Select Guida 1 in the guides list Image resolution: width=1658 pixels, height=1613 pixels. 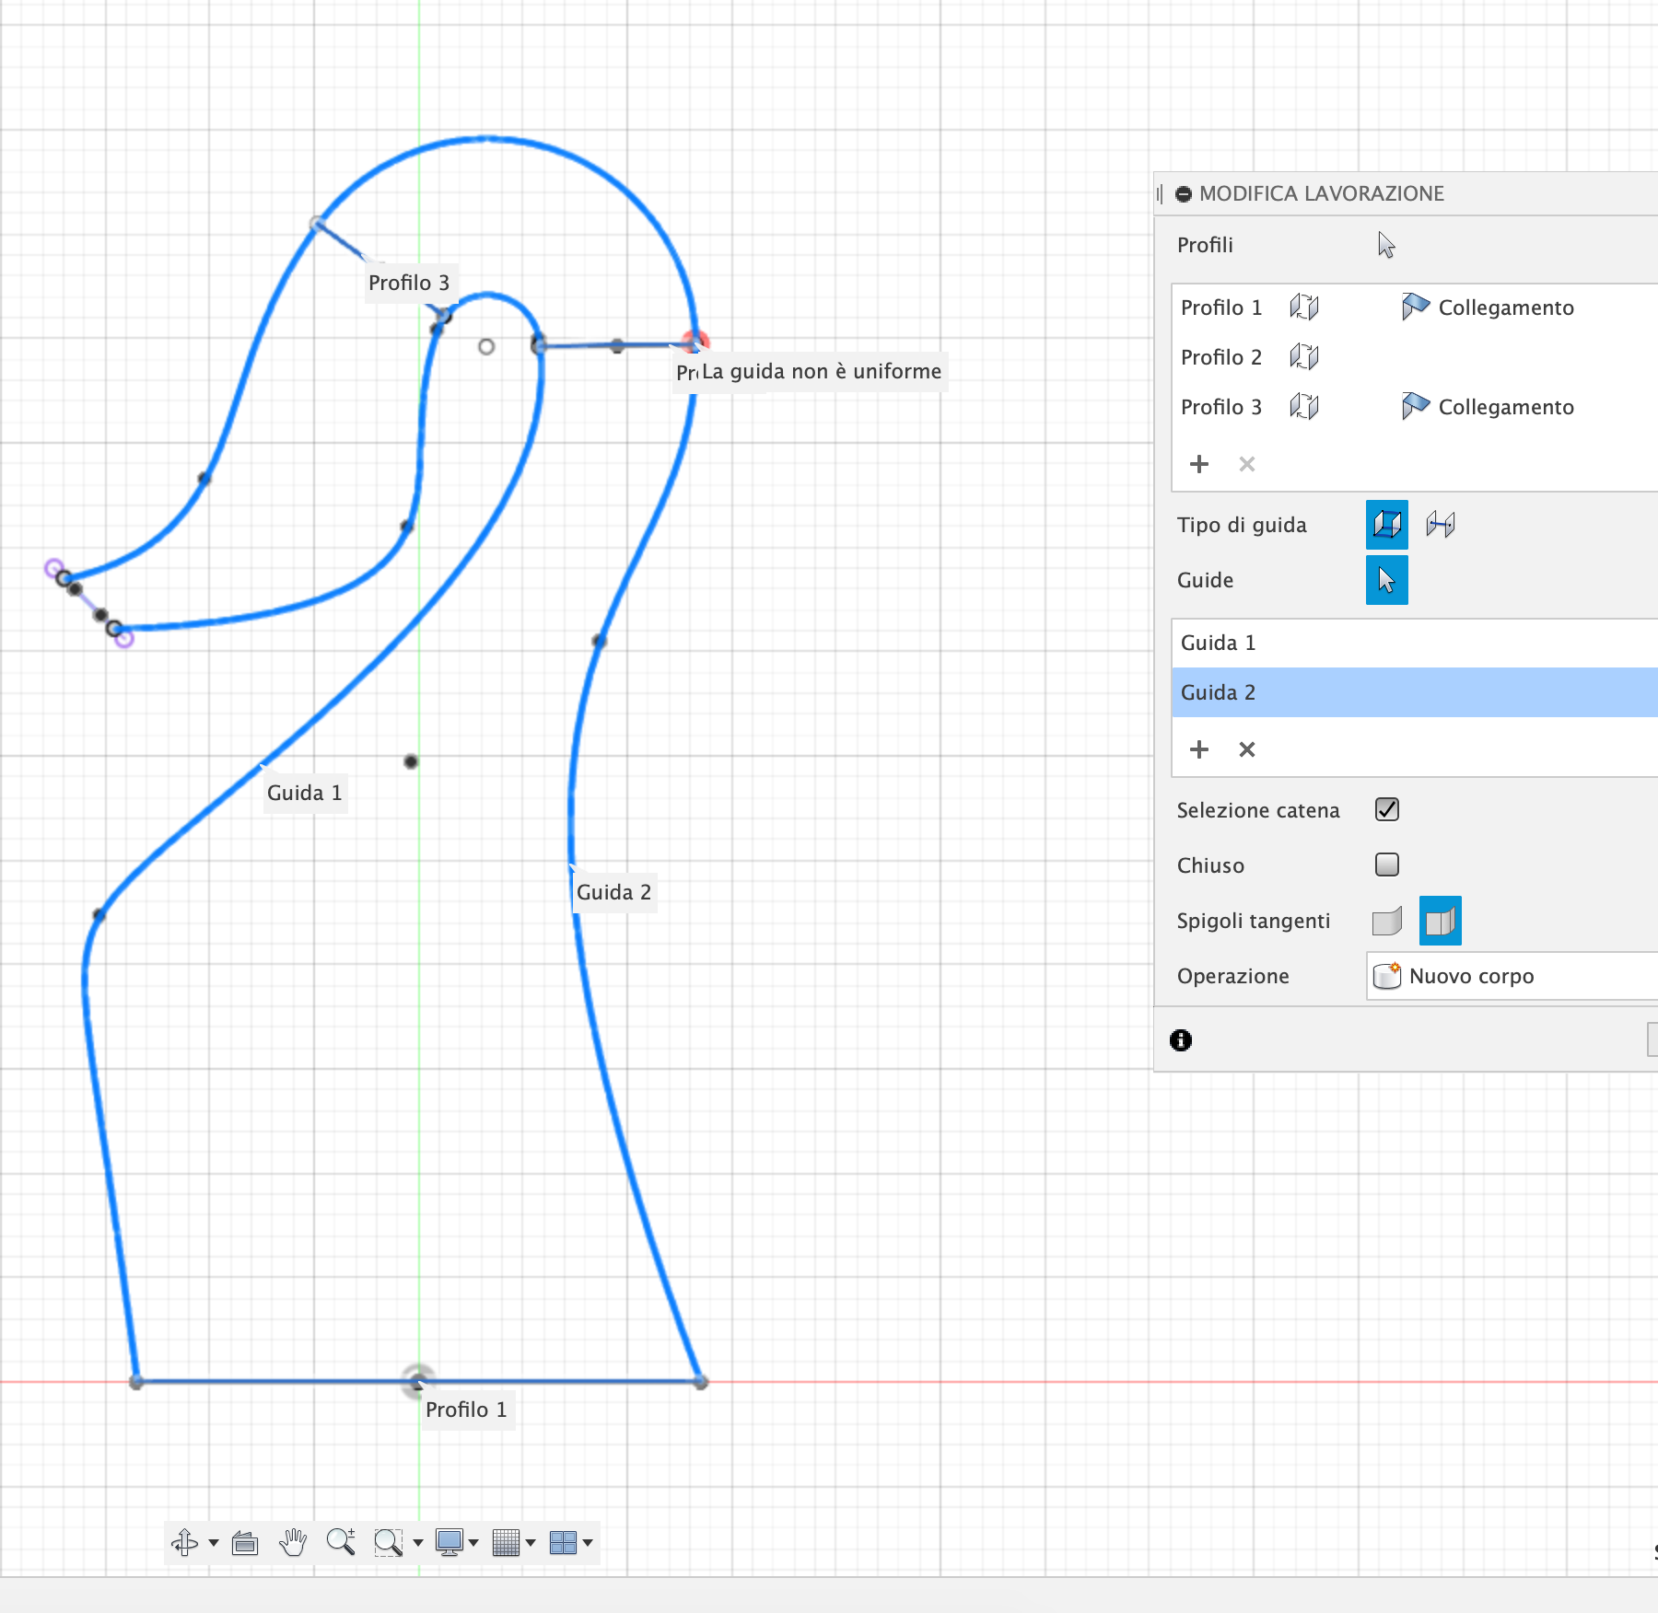(x=1218, y=642)
